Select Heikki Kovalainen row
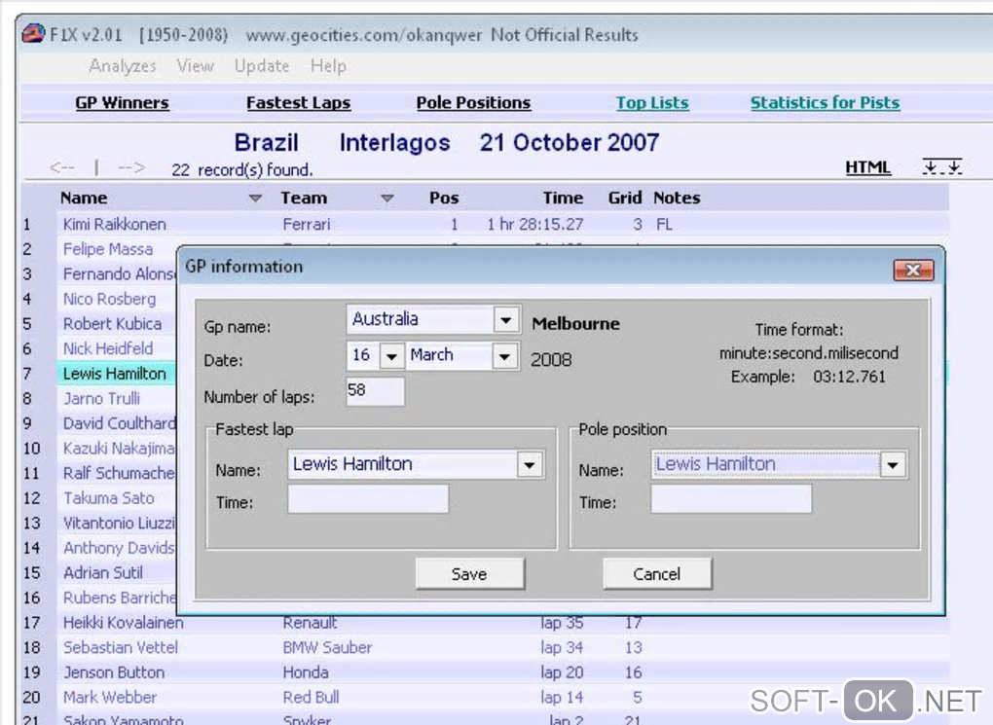The width and height of the screenshot is (993, 725). [123, 623]
